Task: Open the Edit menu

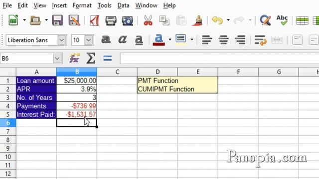Action: click(x=22, y=5)
